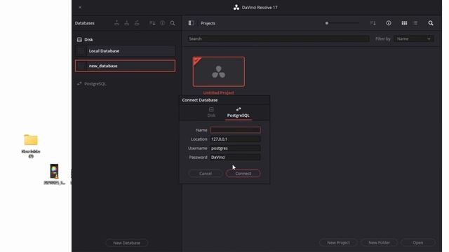
Task: Click the sort databases icon
Action: pyautogui.click(x=152, y=23)
